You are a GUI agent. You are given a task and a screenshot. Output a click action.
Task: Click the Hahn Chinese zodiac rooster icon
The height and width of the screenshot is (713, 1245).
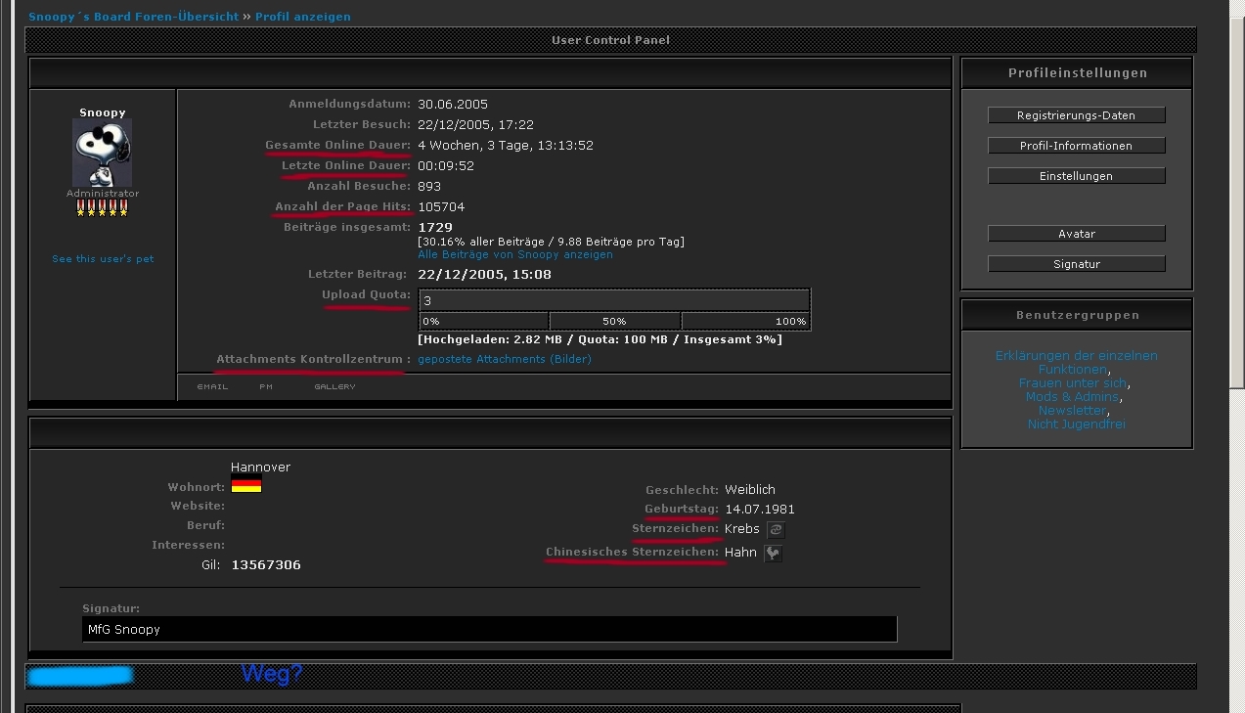point(773,554)
